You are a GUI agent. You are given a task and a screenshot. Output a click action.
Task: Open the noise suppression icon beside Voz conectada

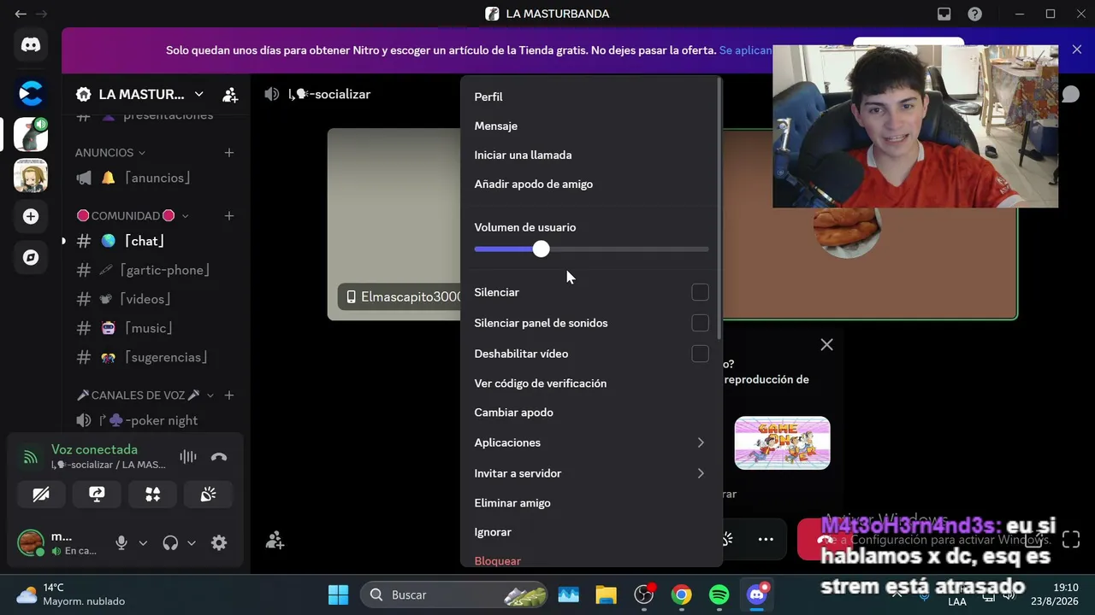point(188,457)
